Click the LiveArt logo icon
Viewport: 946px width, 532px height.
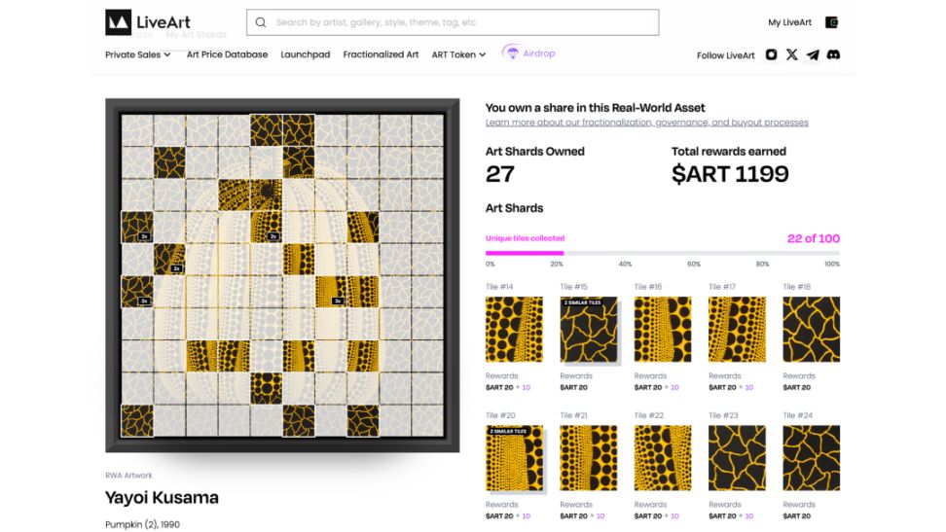coord(119,22)
